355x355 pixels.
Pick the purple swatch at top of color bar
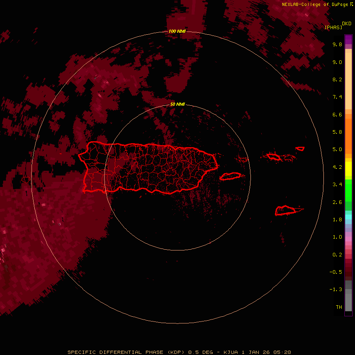pos(348,39)
